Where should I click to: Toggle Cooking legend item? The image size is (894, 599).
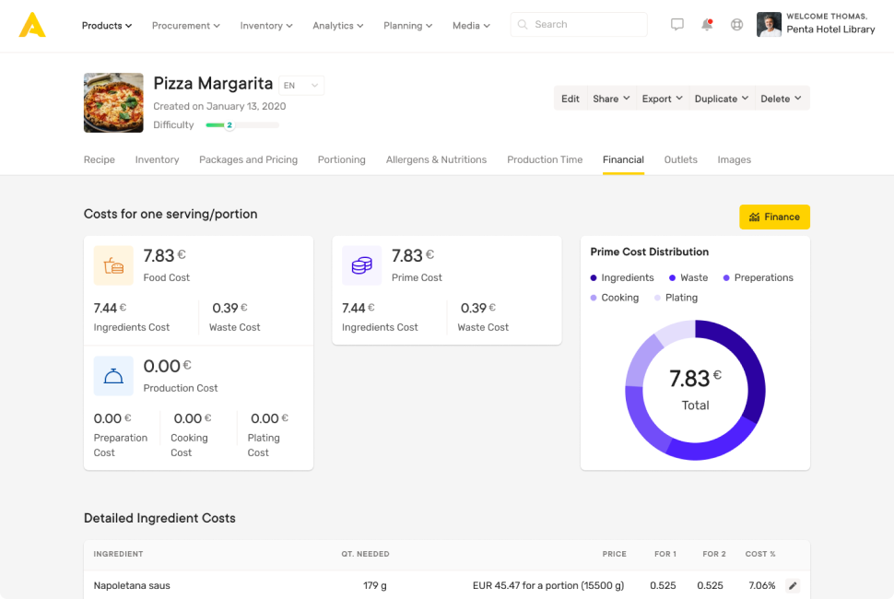pyautogui.click(x=615, y=298)
